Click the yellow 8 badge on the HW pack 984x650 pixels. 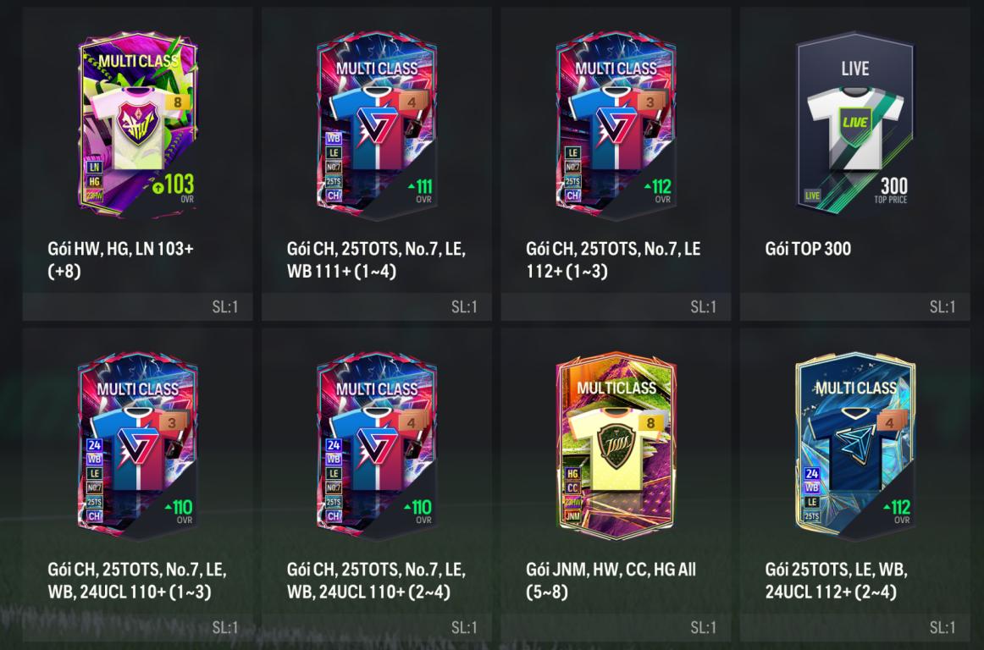pos(178,102)
